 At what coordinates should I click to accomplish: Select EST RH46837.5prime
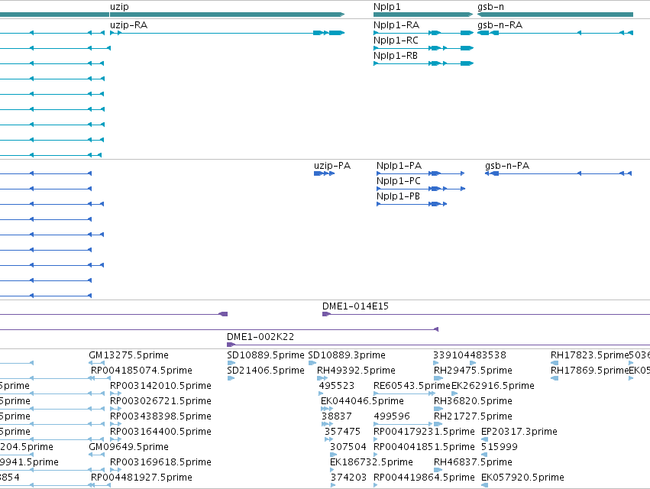(473, 462)
